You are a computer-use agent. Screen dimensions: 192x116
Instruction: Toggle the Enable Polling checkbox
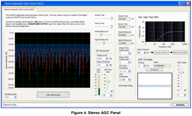point(120,86)
